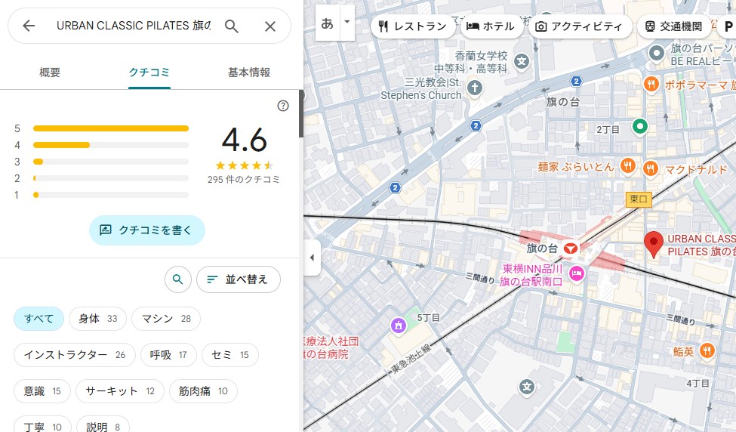Screen dimensions: 736x432
Task: Toggle the マシン 28 filter chip
Action: point(165,319)
